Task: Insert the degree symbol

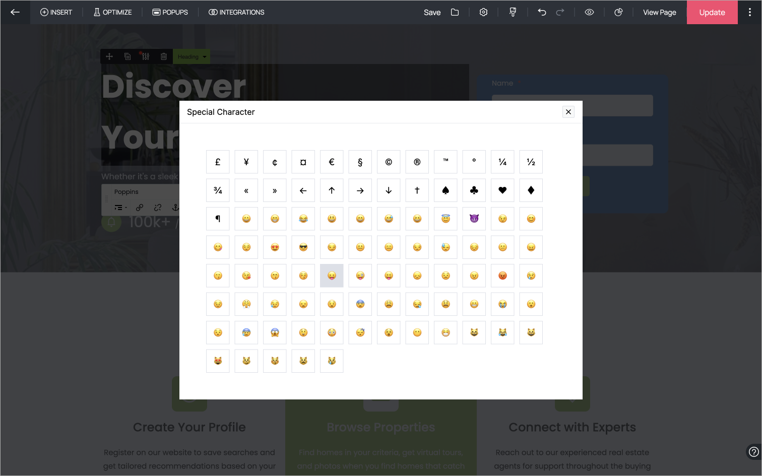Action: 474,162
